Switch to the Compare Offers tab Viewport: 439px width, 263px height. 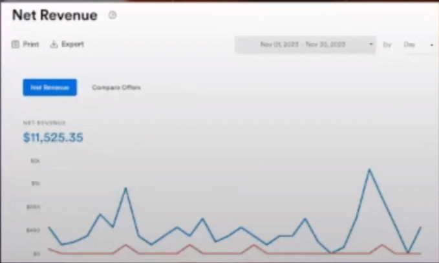coord(116,87)
